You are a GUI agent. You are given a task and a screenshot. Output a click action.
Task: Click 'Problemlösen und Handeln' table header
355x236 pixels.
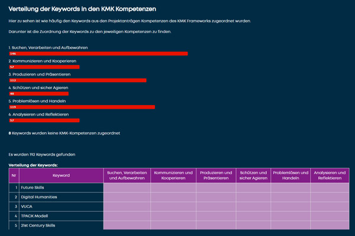pos(291,175)
